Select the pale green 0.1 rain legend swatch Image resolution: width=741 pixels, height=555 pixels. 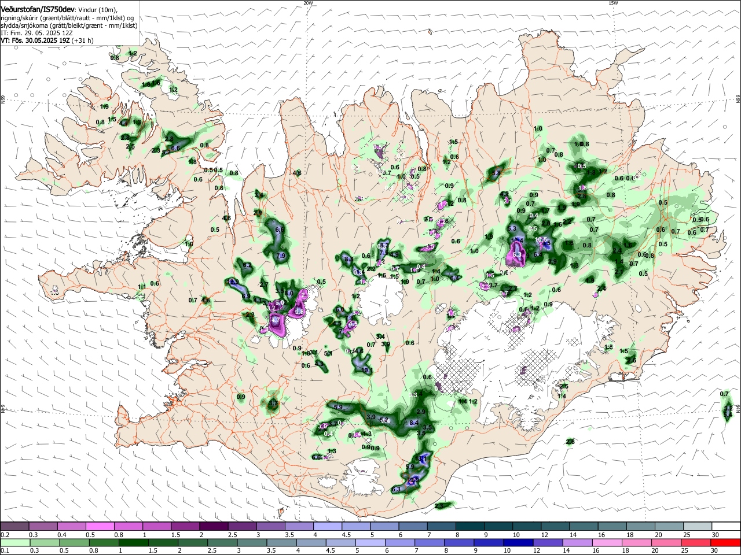pyautogui.click(x=14, y=542)
